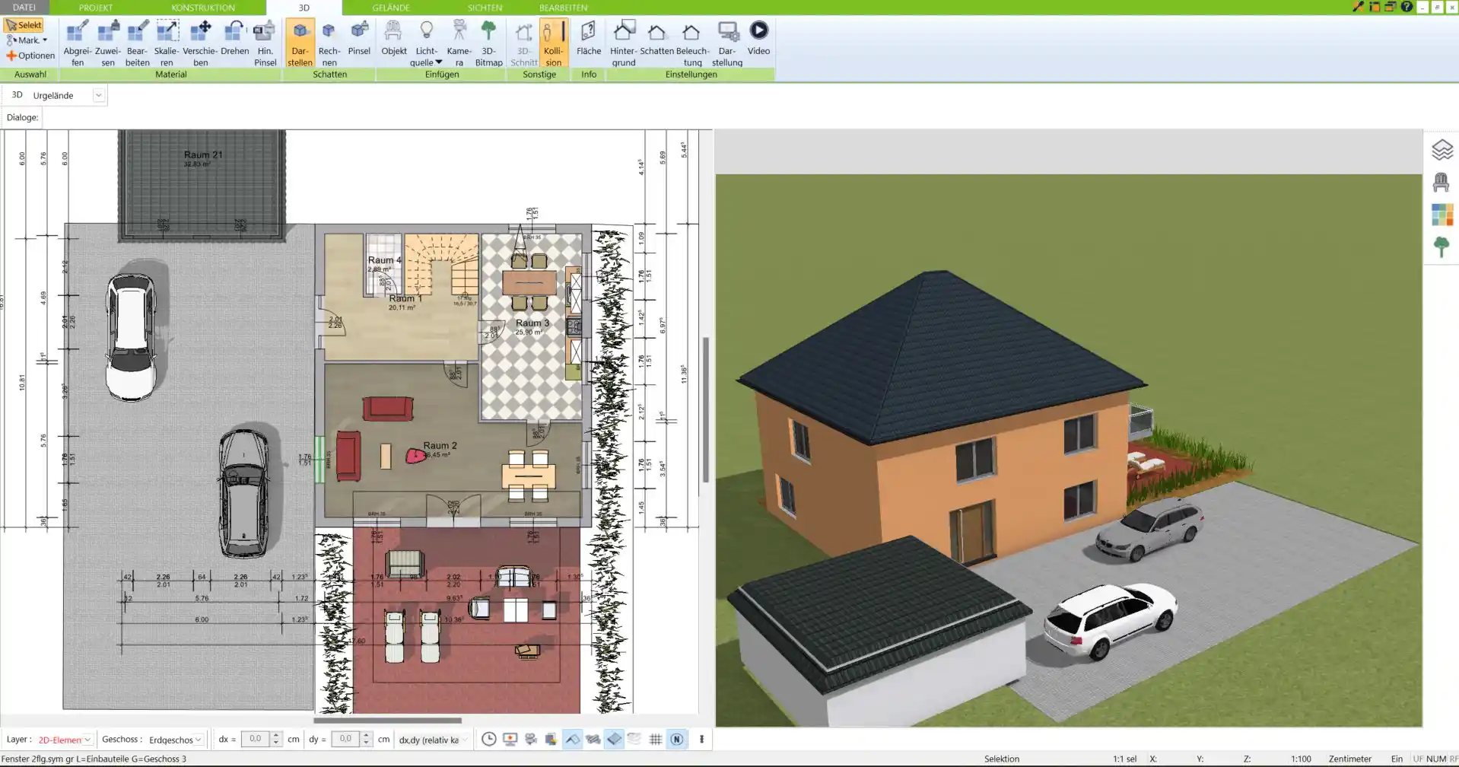Toggle the highlighted layer plane icon
The image size is (1459, 767).
tap(614, 739)
